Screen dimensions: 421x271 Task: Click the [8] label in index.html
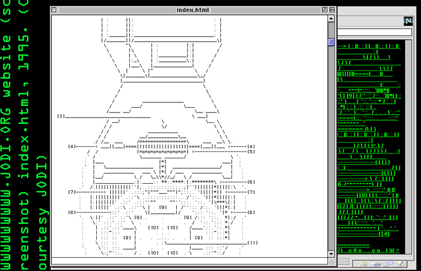72,212
